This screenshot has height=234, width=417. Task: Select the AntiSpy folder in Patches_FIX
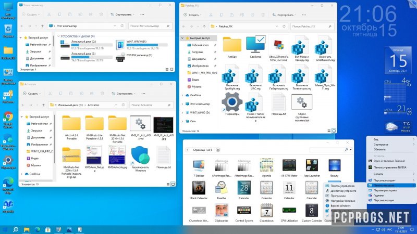[232, 48]
